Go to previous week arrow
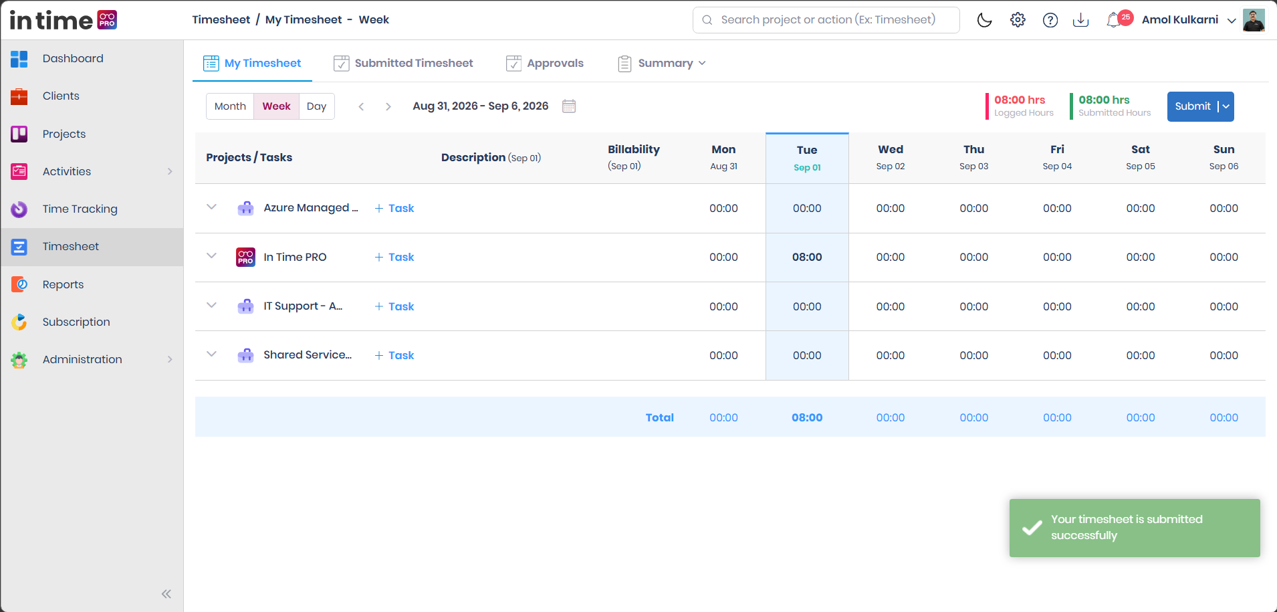Viewport: 1277px width, 612px height. [361, 106]
